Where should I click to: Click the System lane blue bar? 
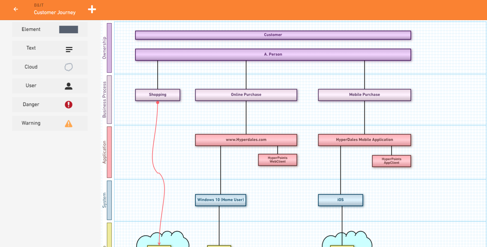tap(109, 200)
